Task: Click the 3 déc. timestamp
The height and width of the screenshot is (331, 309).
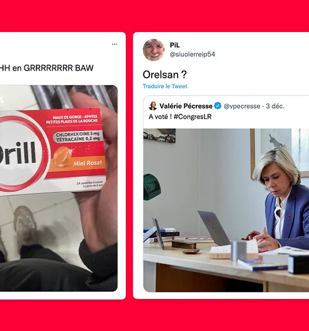Action: [x=275, y=106]
